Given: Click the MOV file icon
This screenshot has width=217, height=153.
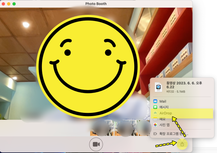Looking at the screenshot, I should (158, 87).
